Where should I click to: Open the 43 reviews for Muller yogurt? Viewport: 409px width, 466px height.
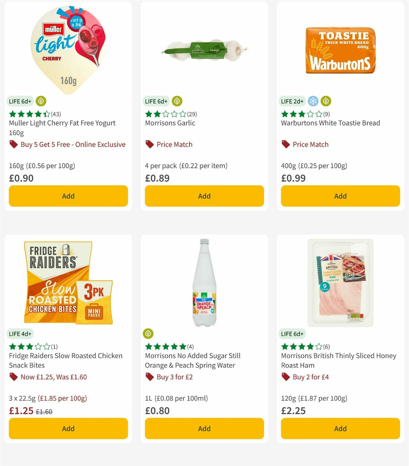pos(55,114)
